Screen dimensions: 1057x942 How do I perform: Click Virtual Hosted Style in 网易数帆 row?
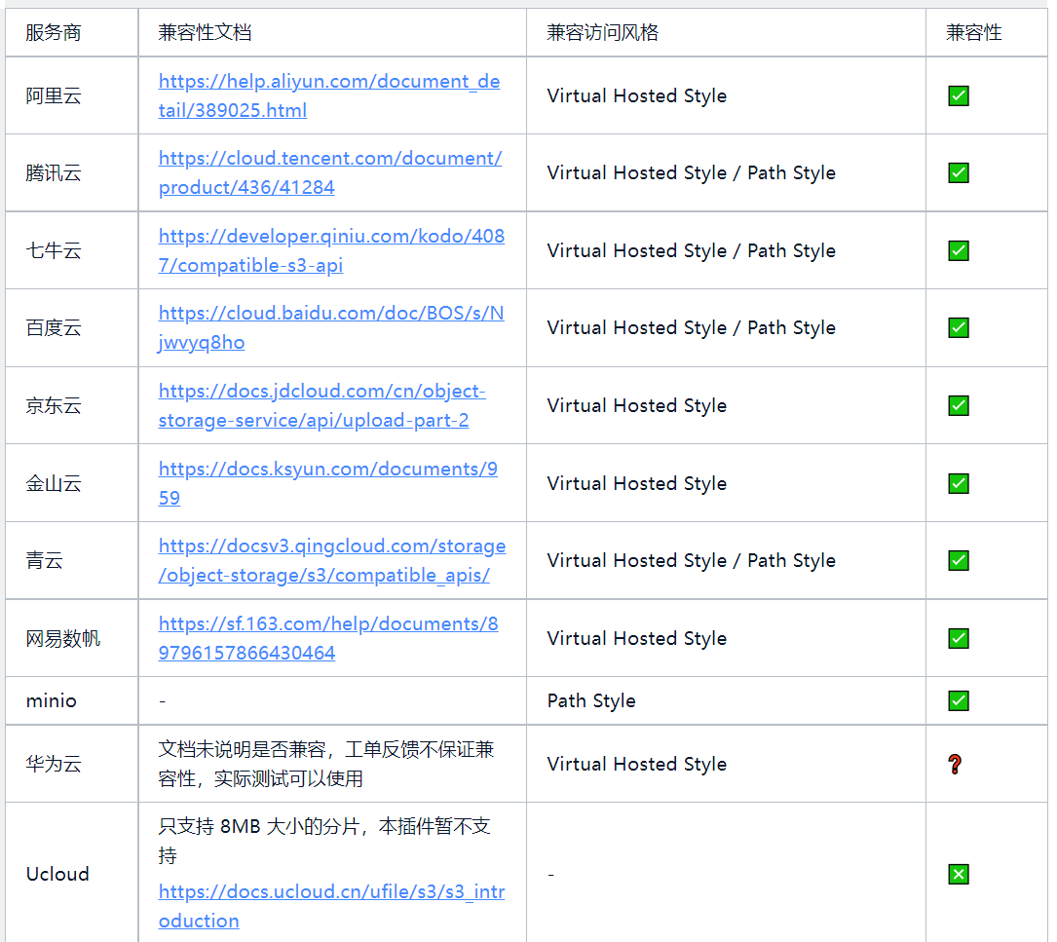(x=636, y=639)
